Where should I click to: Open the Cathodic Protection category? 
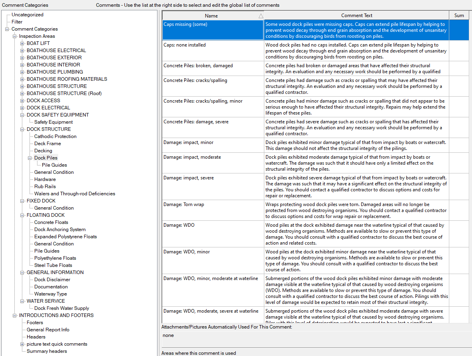[x=55, y=136]
